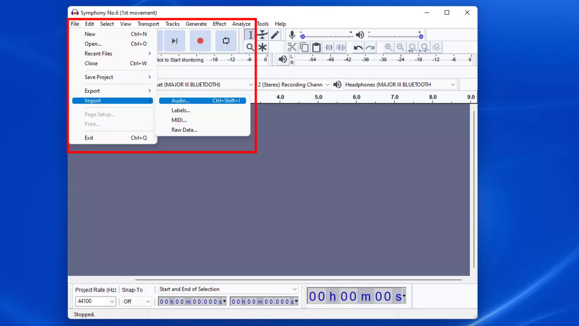Select the Selection tool
Image resolution: width=579 pixels, height=326 pixels.
pos(250,34)
